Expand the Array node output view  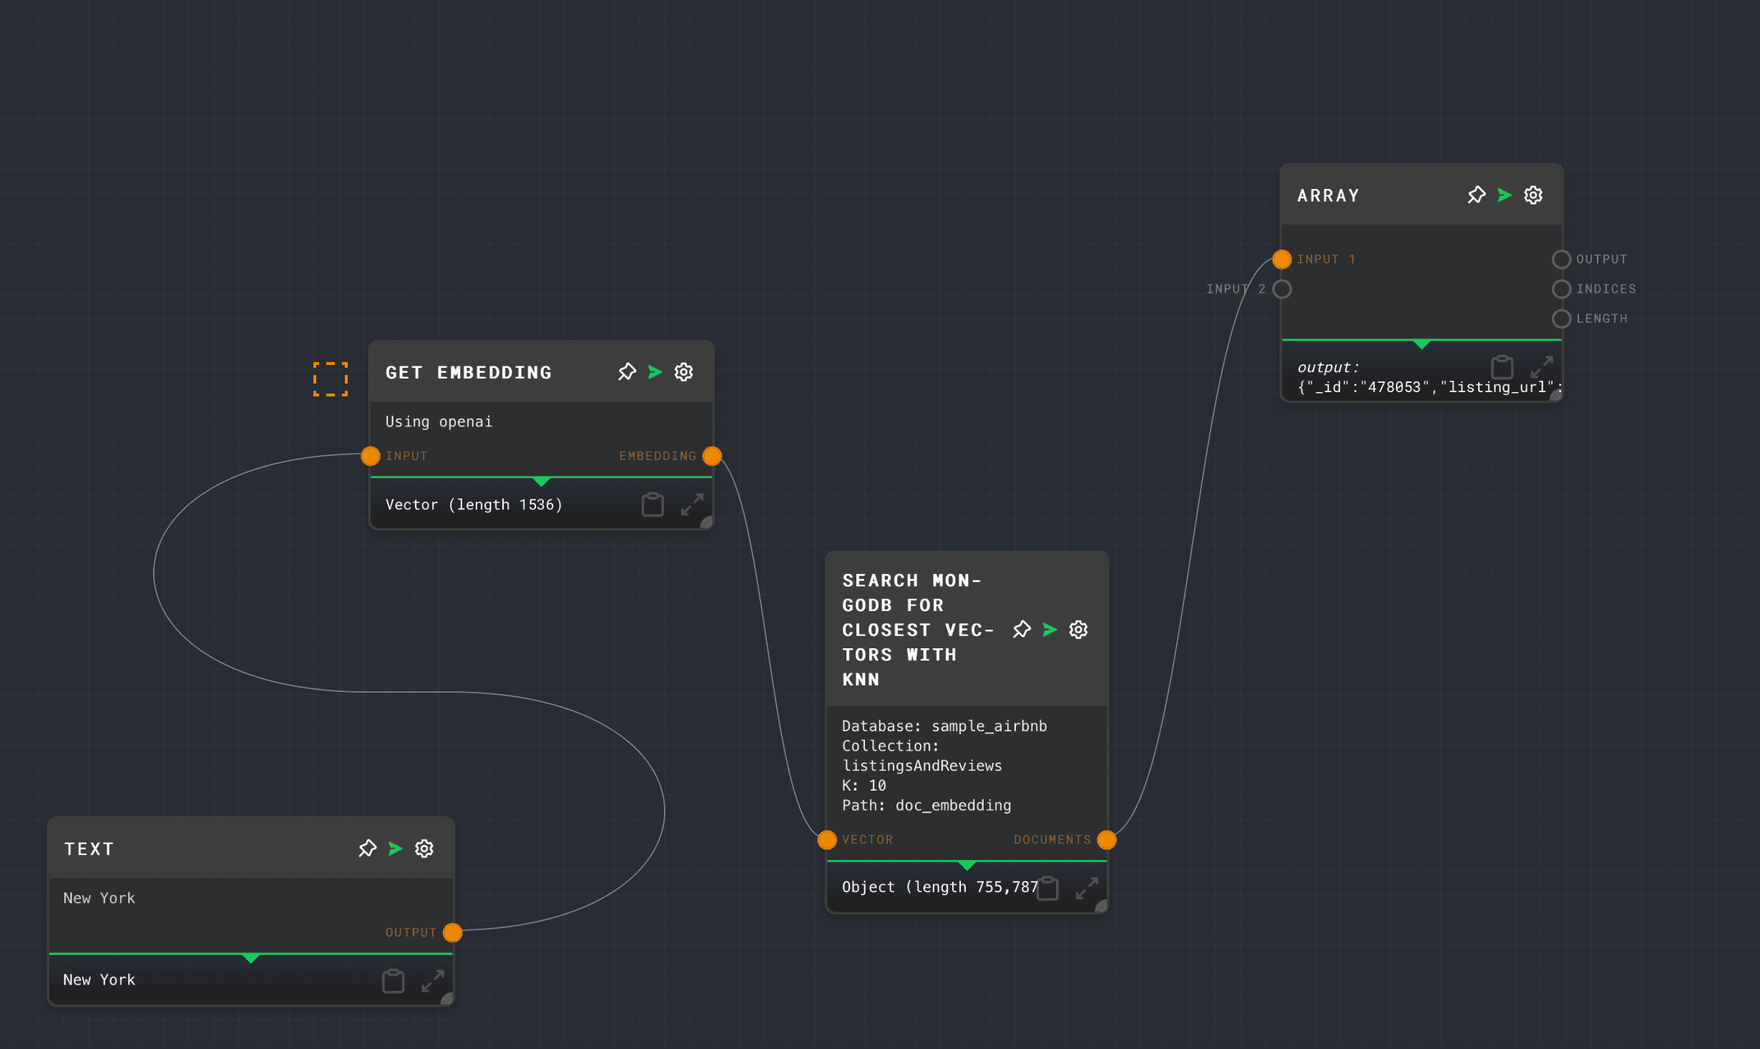tap(1541, 367)
